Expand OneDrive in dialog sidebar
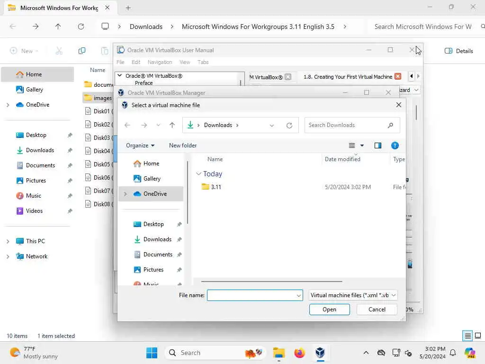Screen dimensions: 485x364 [x=125, y=194]
